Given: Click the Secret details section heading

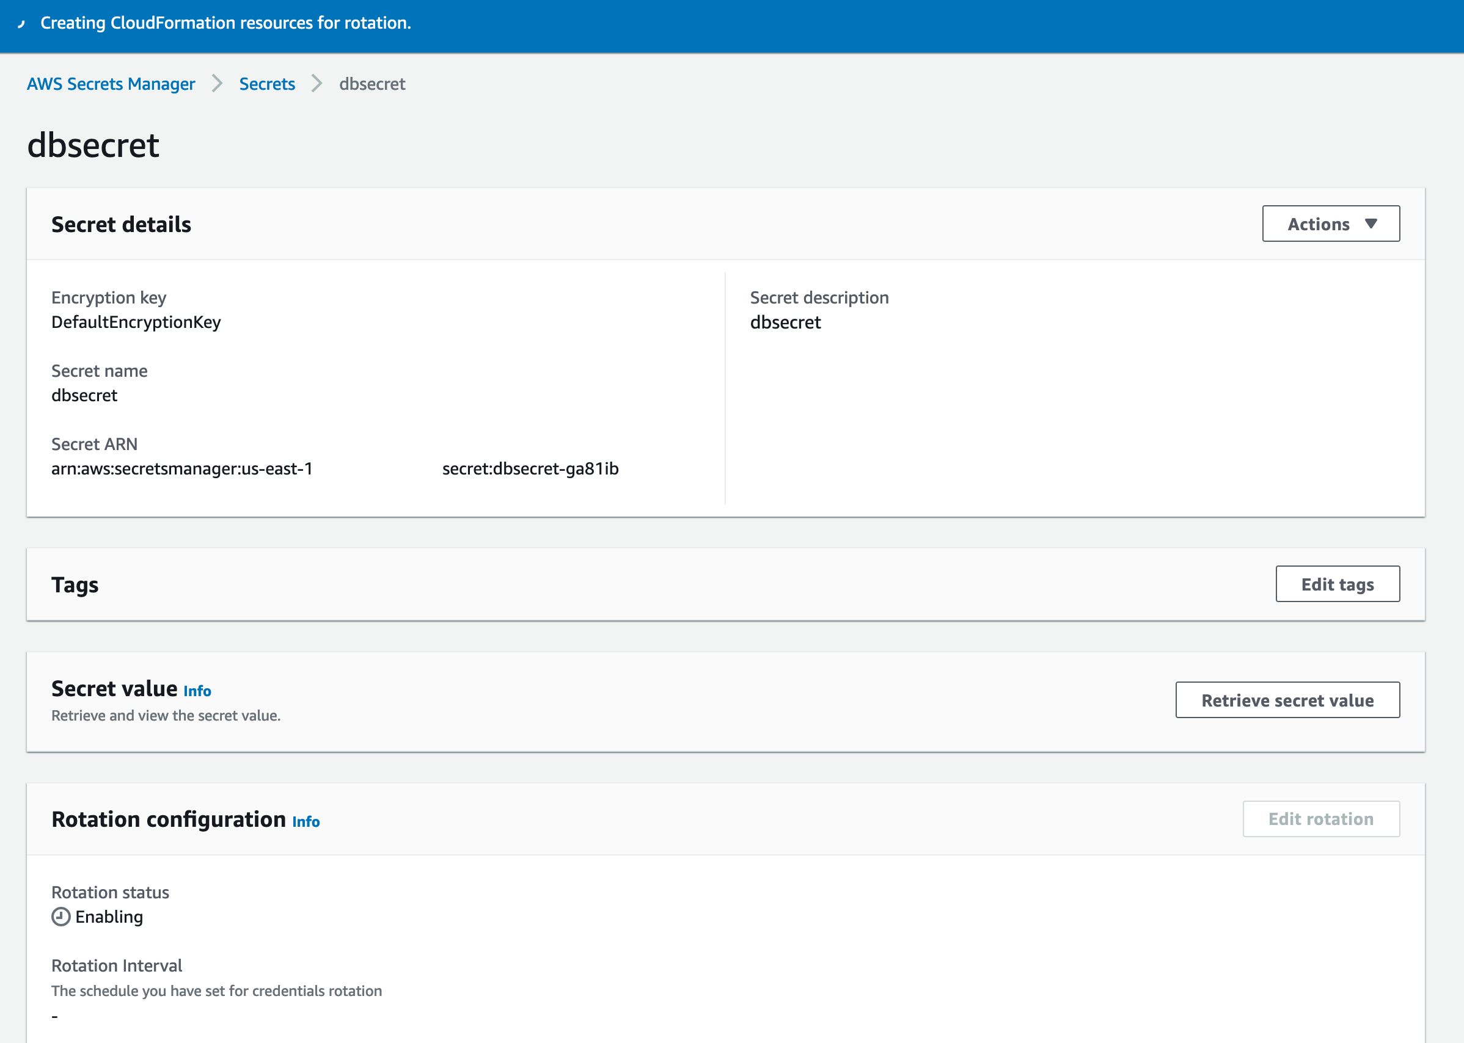Looking at the screenshot, I should 121,224.
